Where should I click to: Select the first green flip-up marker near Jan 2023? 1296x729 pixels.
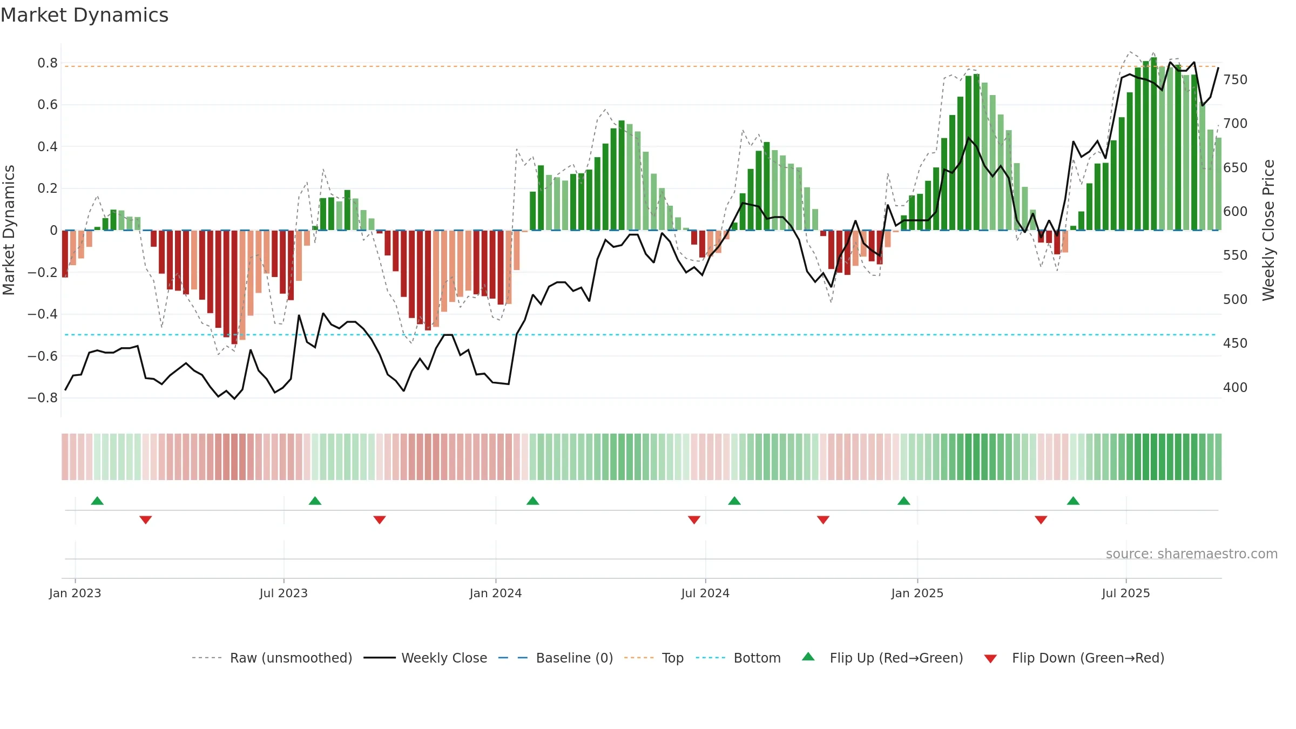97,501
